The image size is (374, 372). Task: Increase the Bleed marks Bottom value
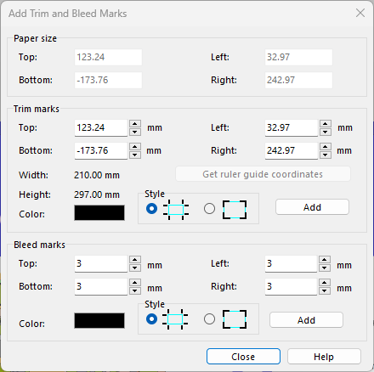tap(135, 283)
